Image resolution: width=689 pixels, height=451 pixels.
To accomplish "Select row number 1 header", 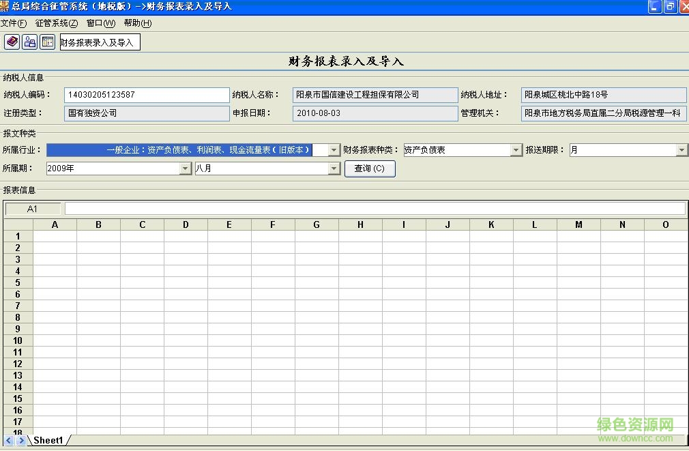I will (x=18, y=236).
